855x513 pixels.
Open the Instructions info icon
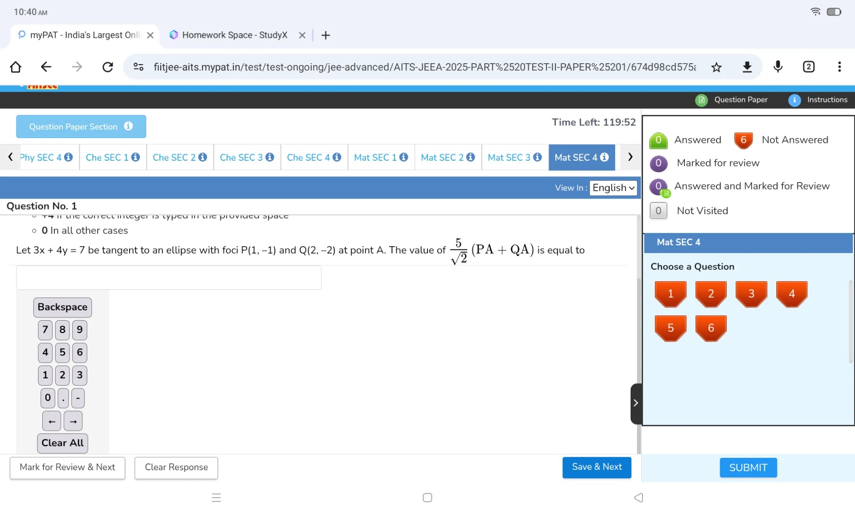pyautogui.click(x=794, y=100)
